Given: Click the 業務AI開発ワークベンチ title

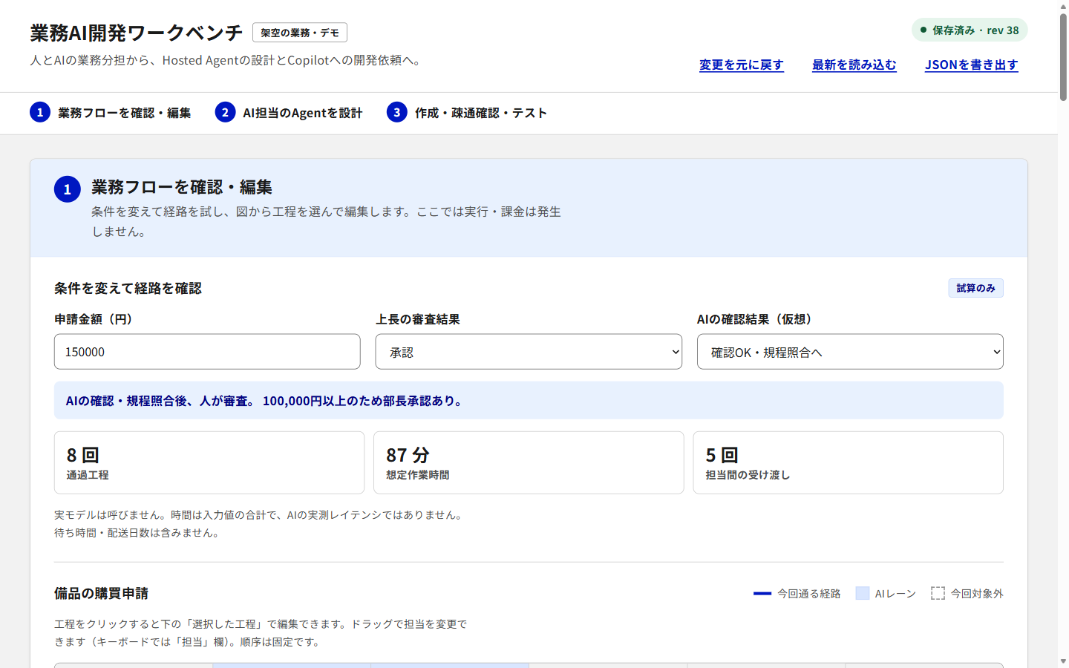Looking at the screenshot, I should tap(137, 33).
